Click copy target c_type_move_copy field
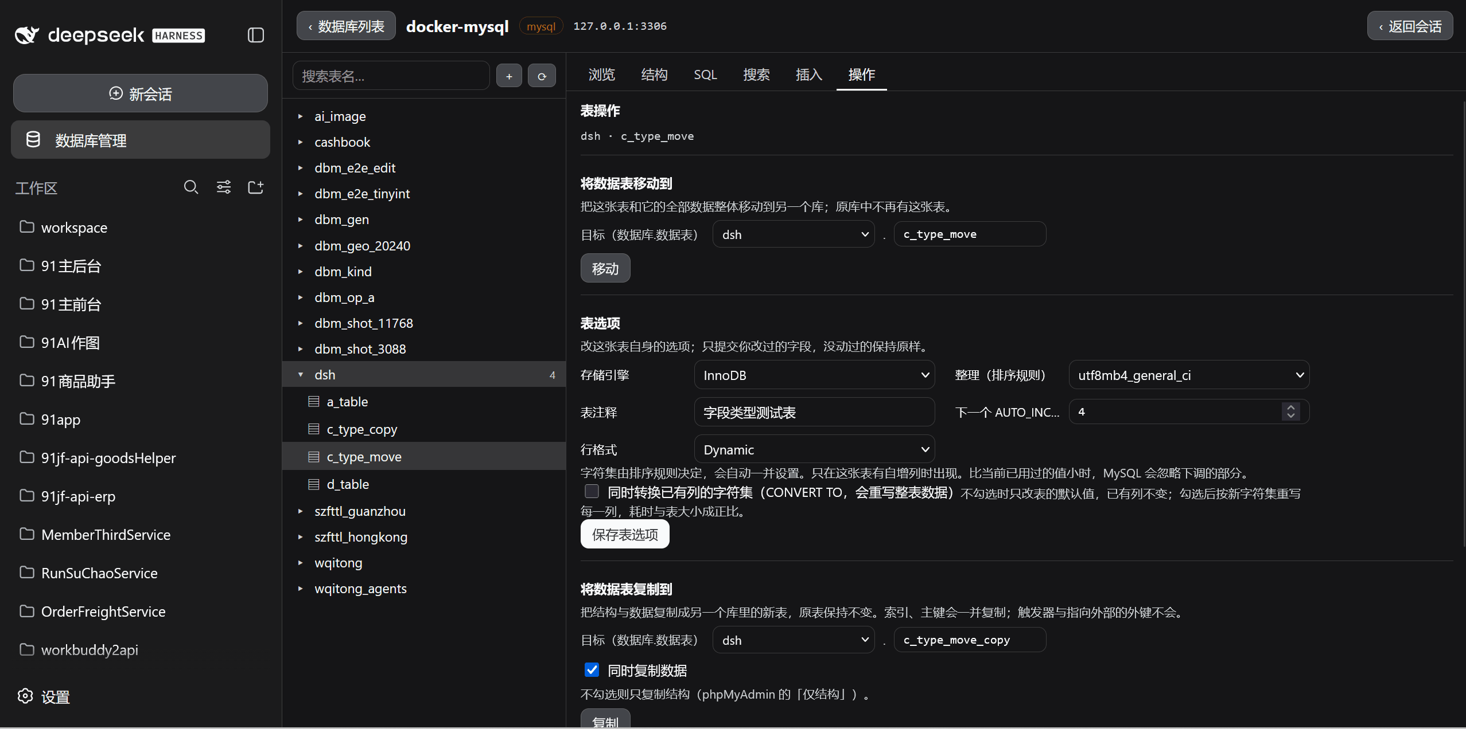Image resolution: width=1466 pixels, height=729 pixels. [x=970, y=640]
